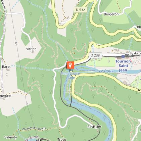Screen dimensions: 141x141
Task: Click the orange location pin marker
Action: tap(70, 65)
